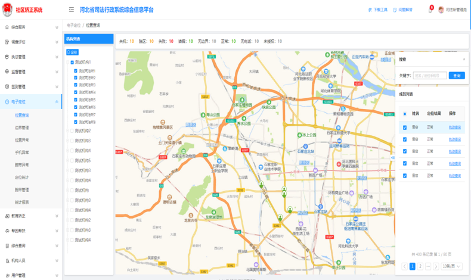Collapse the sidebar with the hamburger icon
Image resolution: width=471 pixels, height=280 pixels.
(72, 10)
